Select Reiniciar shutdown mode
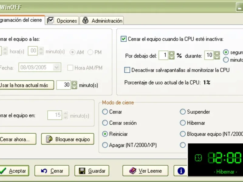This screenshot has height=182, width=243. coord(105,134)
